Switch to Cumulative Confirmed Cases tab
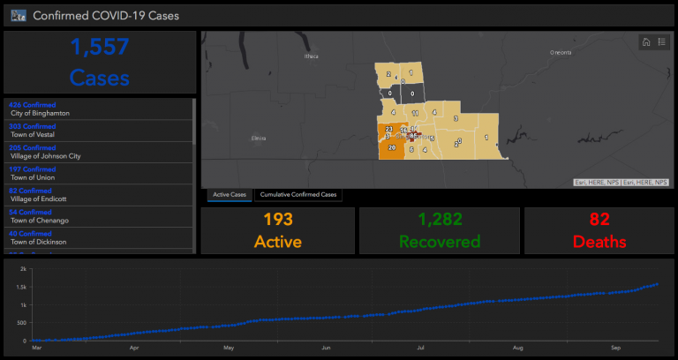678x360 pixels. 298,194
